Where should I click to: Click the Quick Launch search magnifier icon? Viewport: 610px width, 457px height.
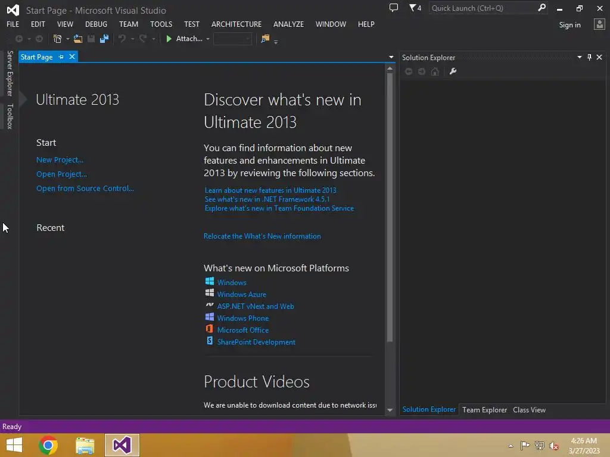(541, 8)
